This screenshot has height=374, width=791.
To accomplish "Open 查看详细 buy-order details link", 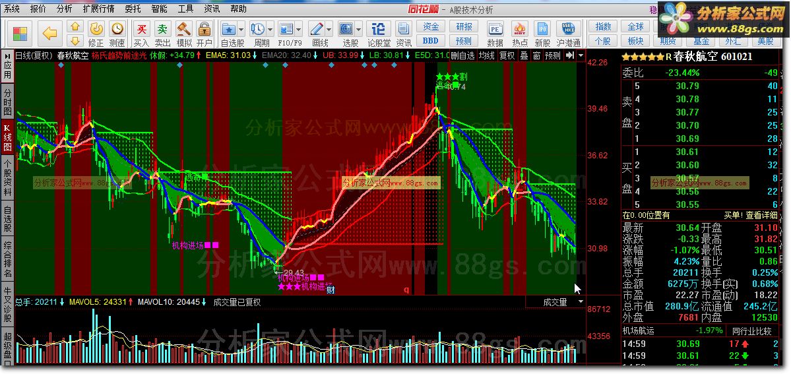I will pyautogui.click(x=761, y=215).
